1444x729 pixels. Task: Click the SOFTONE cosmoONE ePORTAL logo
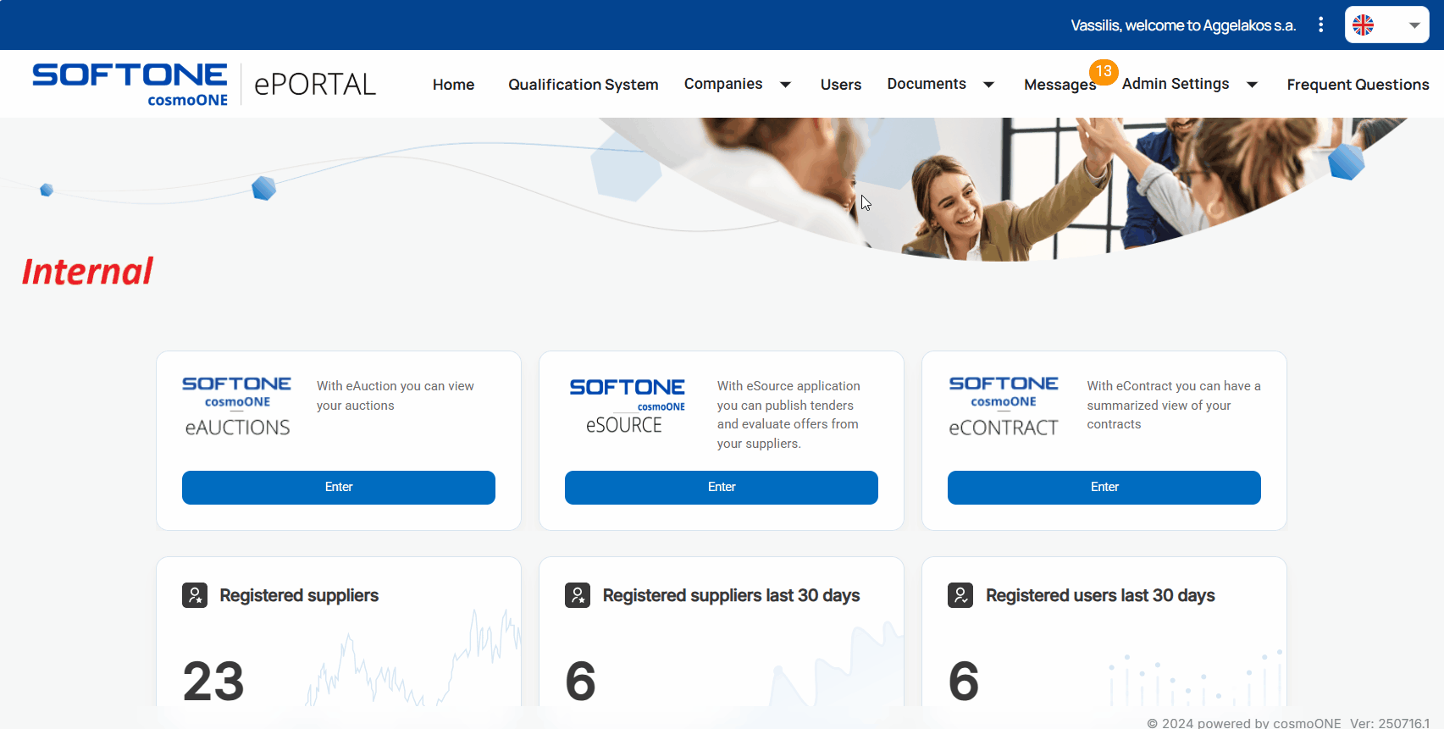coord(204,85)
